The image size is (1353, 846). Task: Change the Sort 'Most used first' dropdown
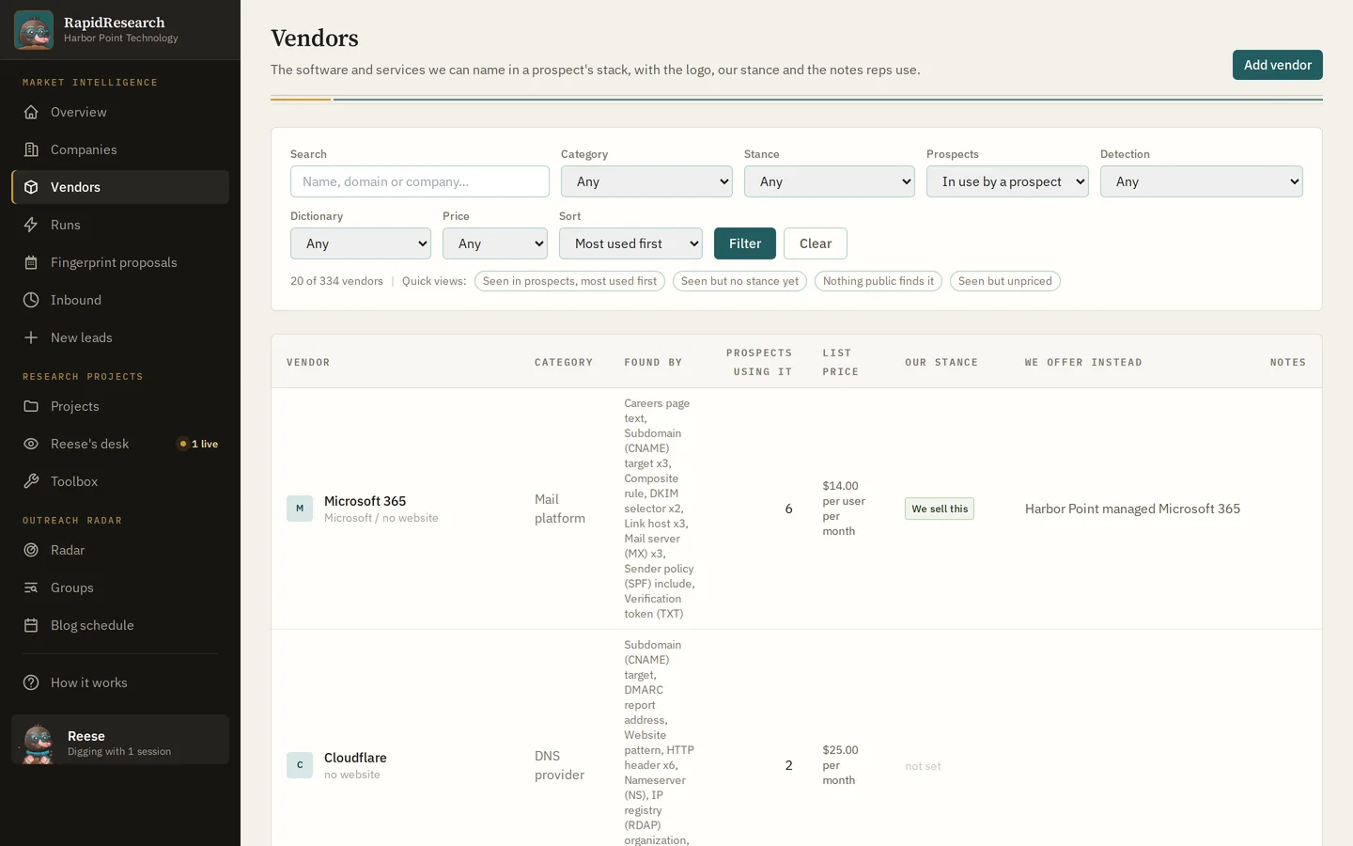point(630,243)
